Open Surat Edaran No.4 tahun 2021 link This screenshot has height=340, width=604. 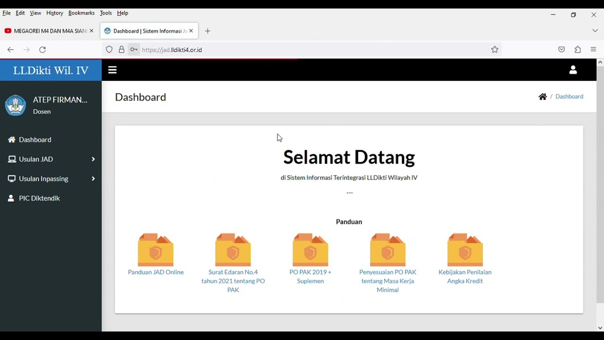pyautogui.click(x=233, y=281)
